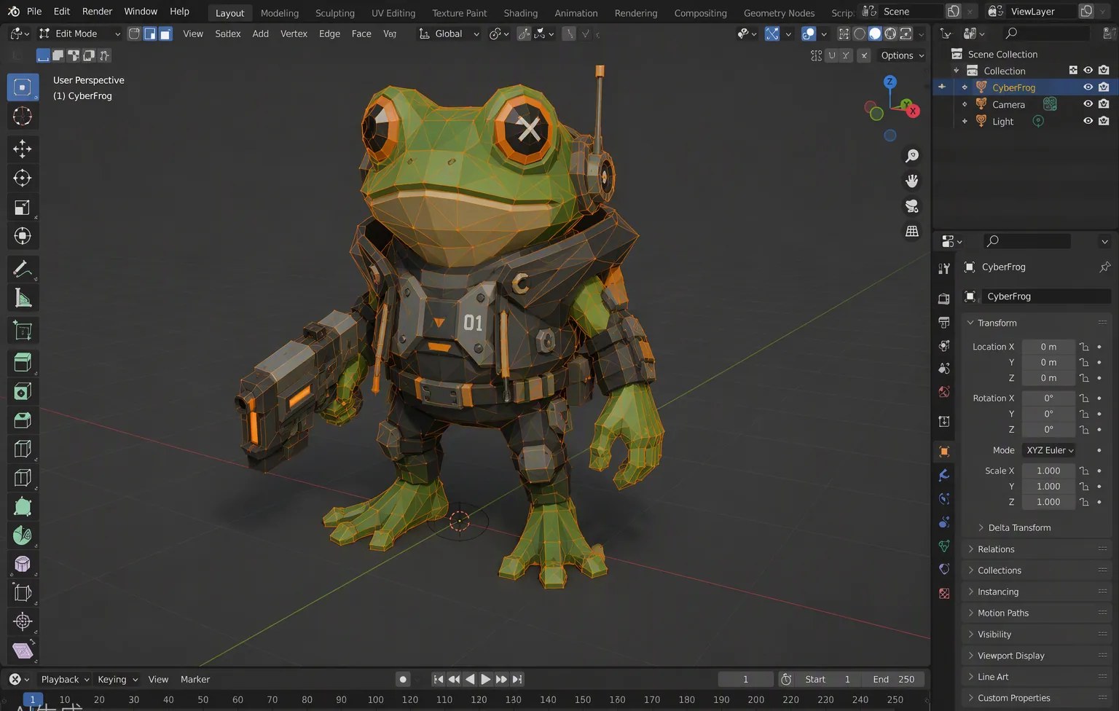This screenshot has width=1119, height=711.
Task: Open the Edit Mode dropdown
Action: pyautogui.click(x=79, y=34)
